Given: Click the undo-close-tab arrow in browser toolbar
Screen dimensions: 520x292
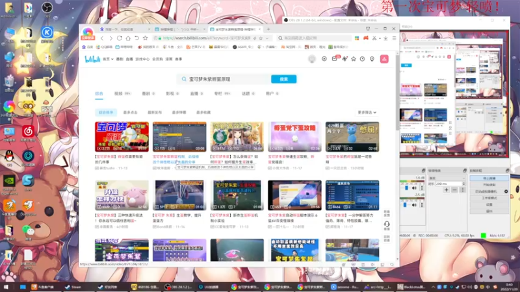Looking at the screenshot, I should tap(136, 38).
